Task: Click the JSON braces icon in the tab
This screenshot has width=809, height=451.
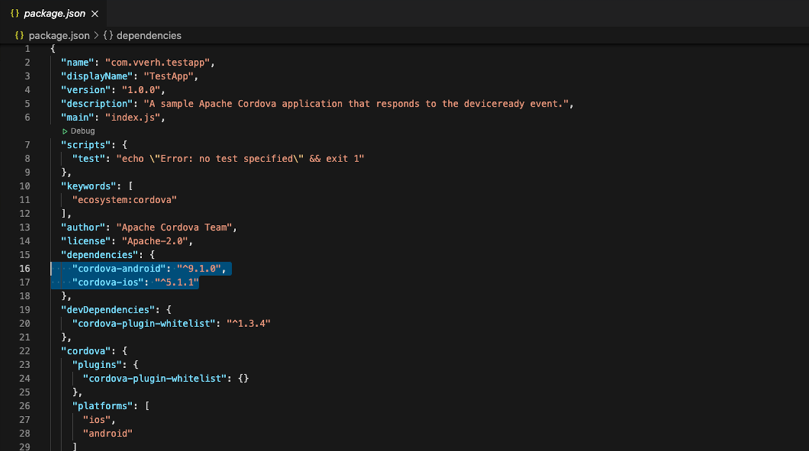Action: [15, 13]
